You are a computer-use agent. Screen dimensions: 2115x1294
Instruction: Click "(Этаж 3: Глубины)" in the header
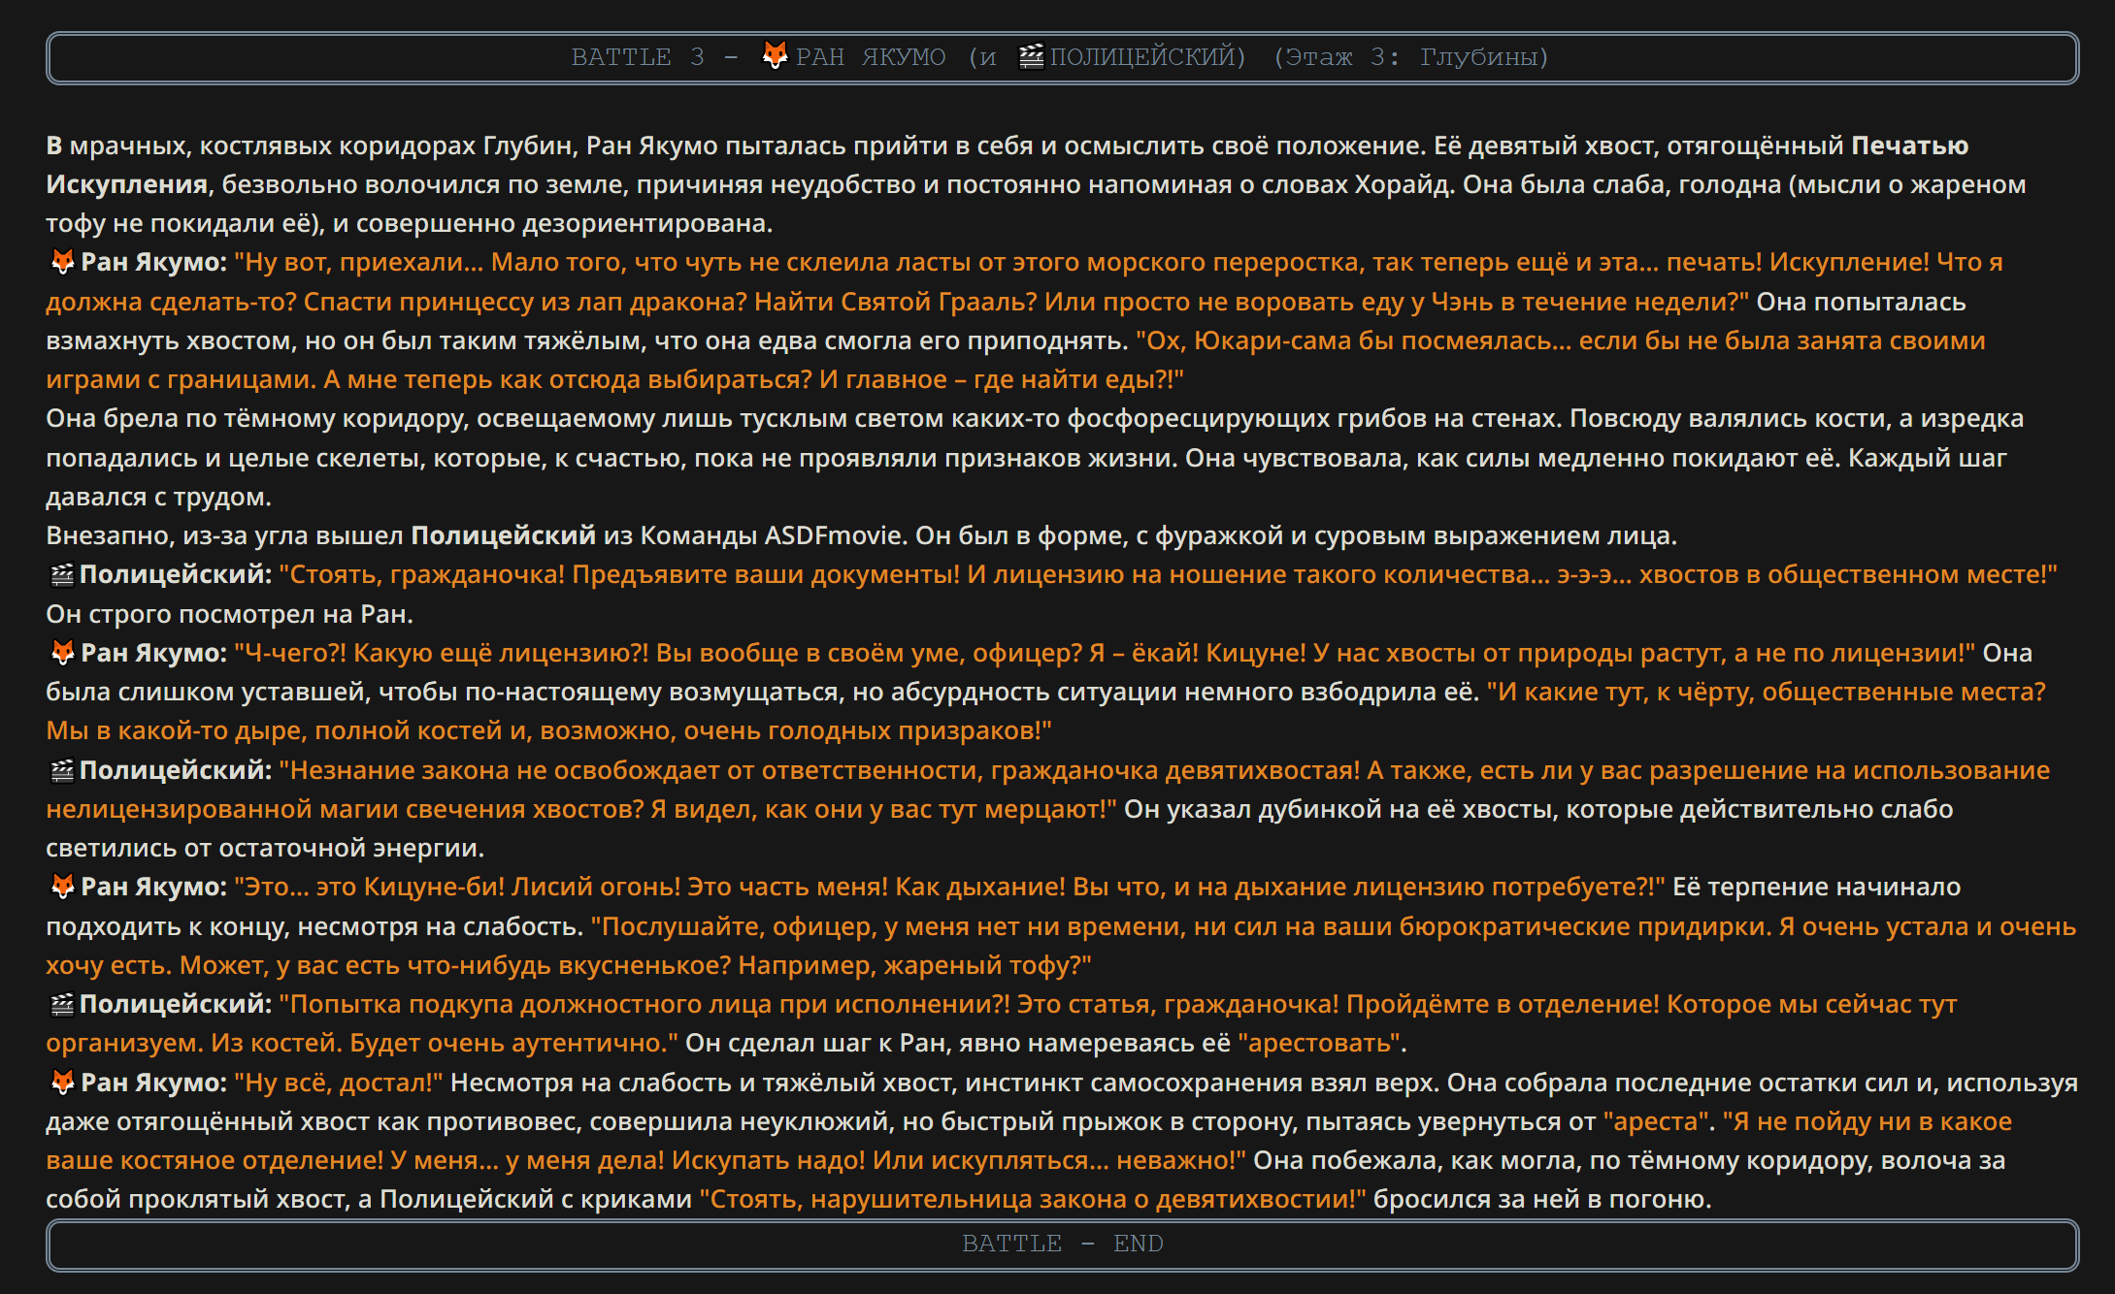pyautogui.click(x=1411, y=57)
